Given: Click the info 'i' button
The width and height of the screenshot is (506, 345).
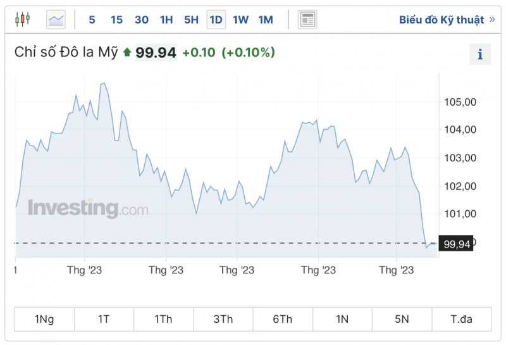Looking at the screenshot, I should [x=480, y=54].
